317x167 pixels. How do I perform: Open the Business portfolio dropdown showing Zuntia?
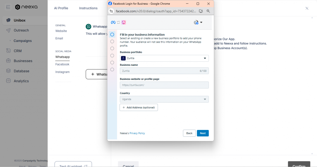click(164, 58)
